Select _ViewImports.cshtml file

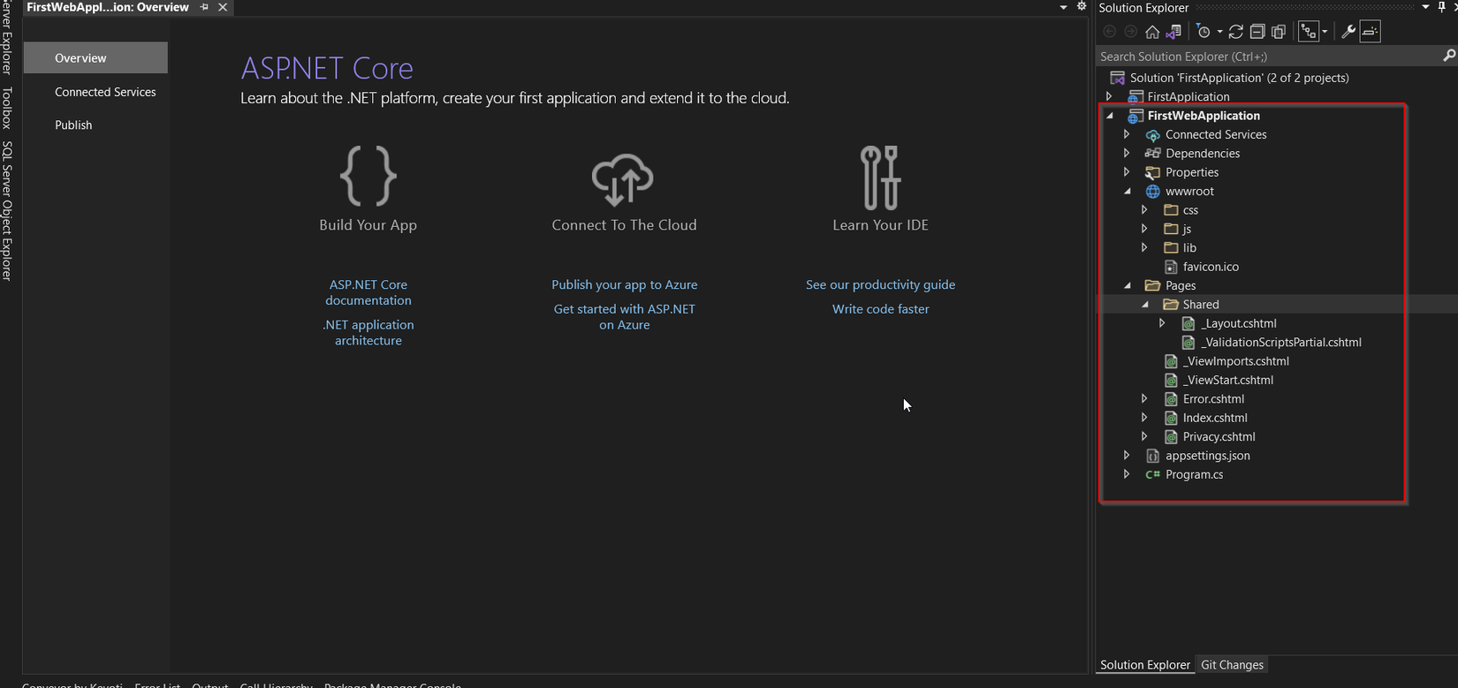click(x=1235, y=361)
